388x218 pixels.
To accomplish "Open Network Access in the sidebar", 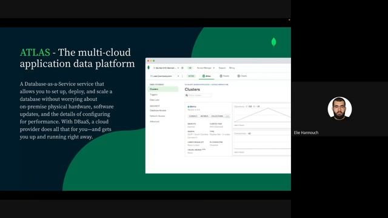I will 157,116.
